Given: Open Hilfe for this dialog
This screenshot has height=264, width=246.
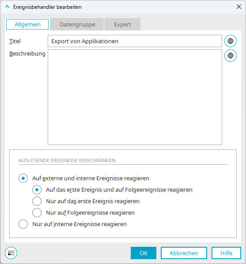Looking at the screenshot, I should tap(226, 253).
